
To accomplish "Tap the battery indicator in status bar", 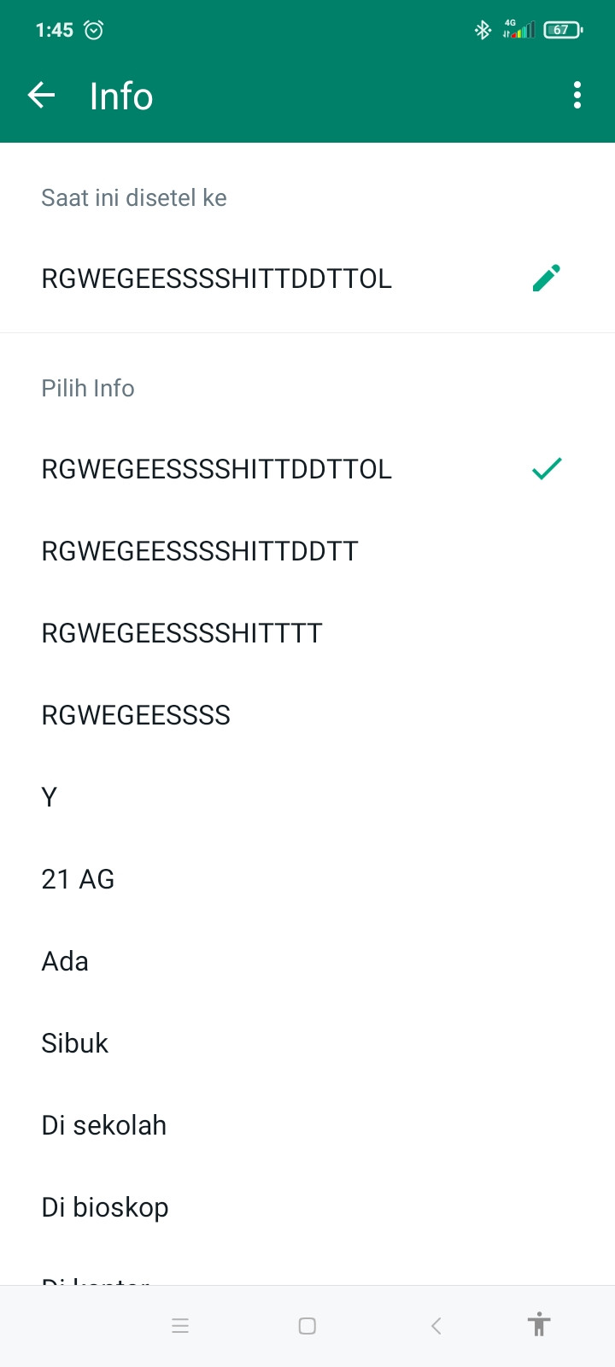I will click(x=562, y=30).
